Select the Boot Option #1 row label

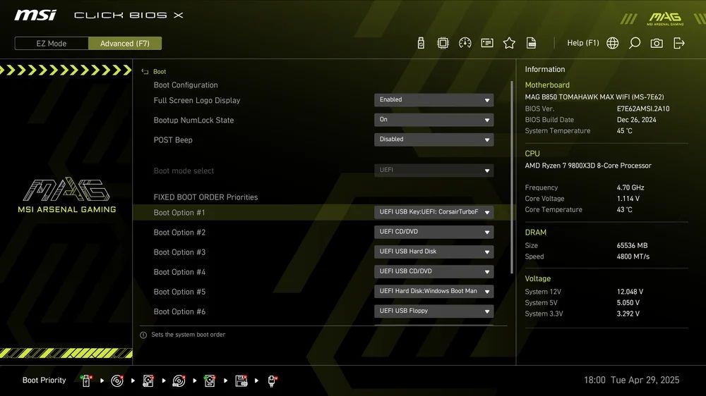[179, 213]
